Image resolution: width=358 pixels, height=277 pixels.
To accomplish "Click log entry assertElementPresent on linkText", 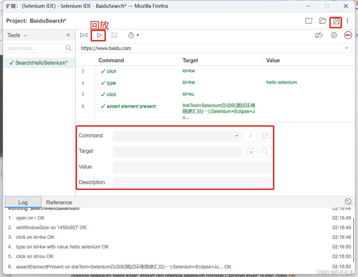I will pyautogui.click(x=124, y=267).
